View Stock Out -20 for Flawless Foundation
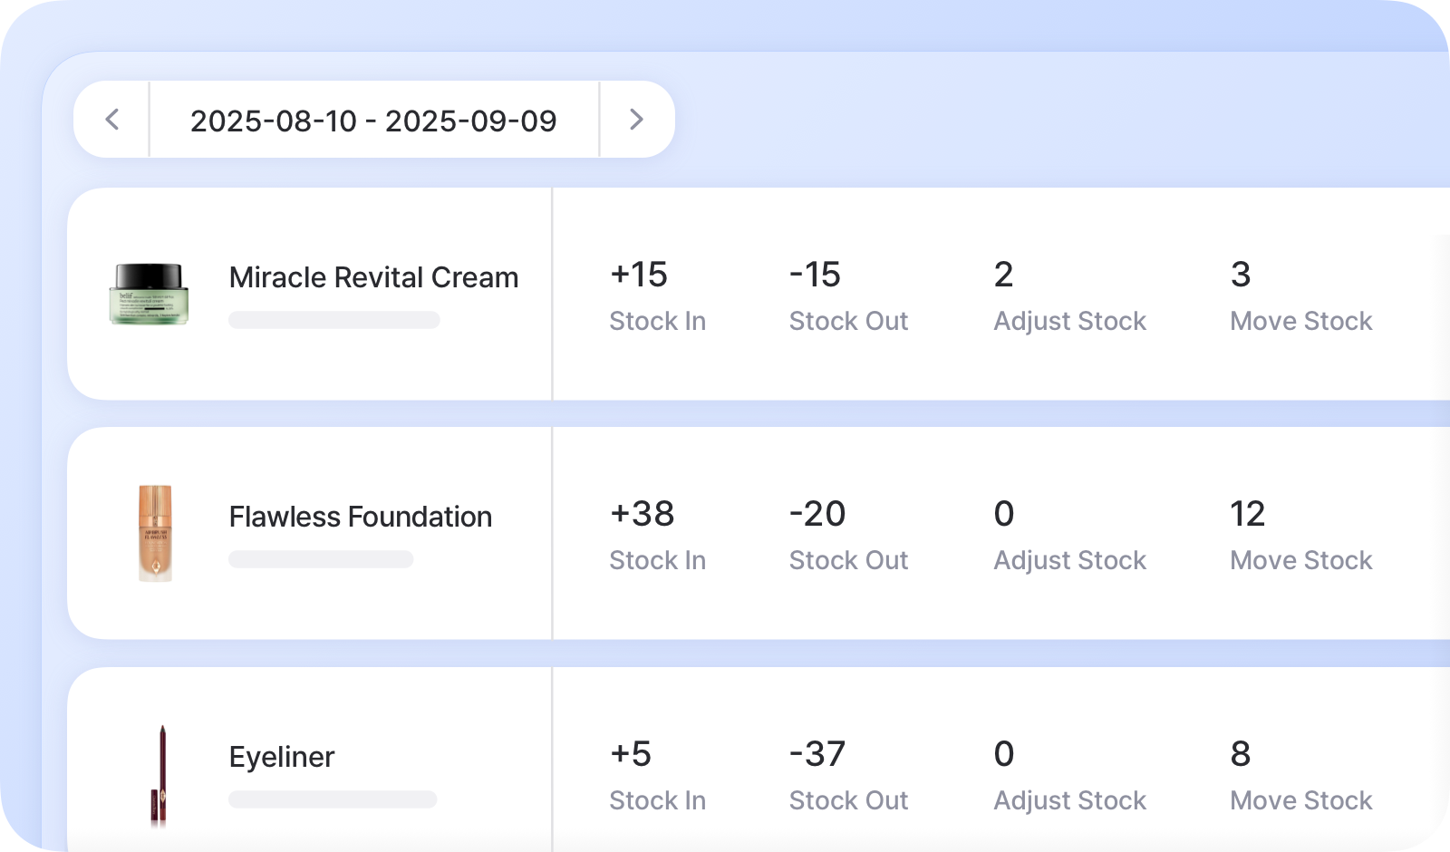Image resolution: width=1450 pixels, height=852 pixels. click(817, 515)
